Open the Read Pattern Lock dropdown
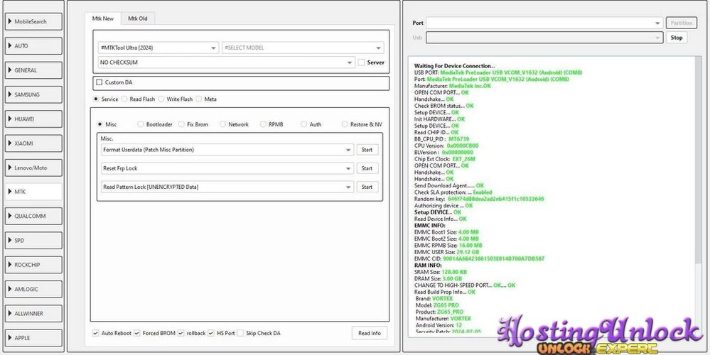 click(x=227, y=187)
